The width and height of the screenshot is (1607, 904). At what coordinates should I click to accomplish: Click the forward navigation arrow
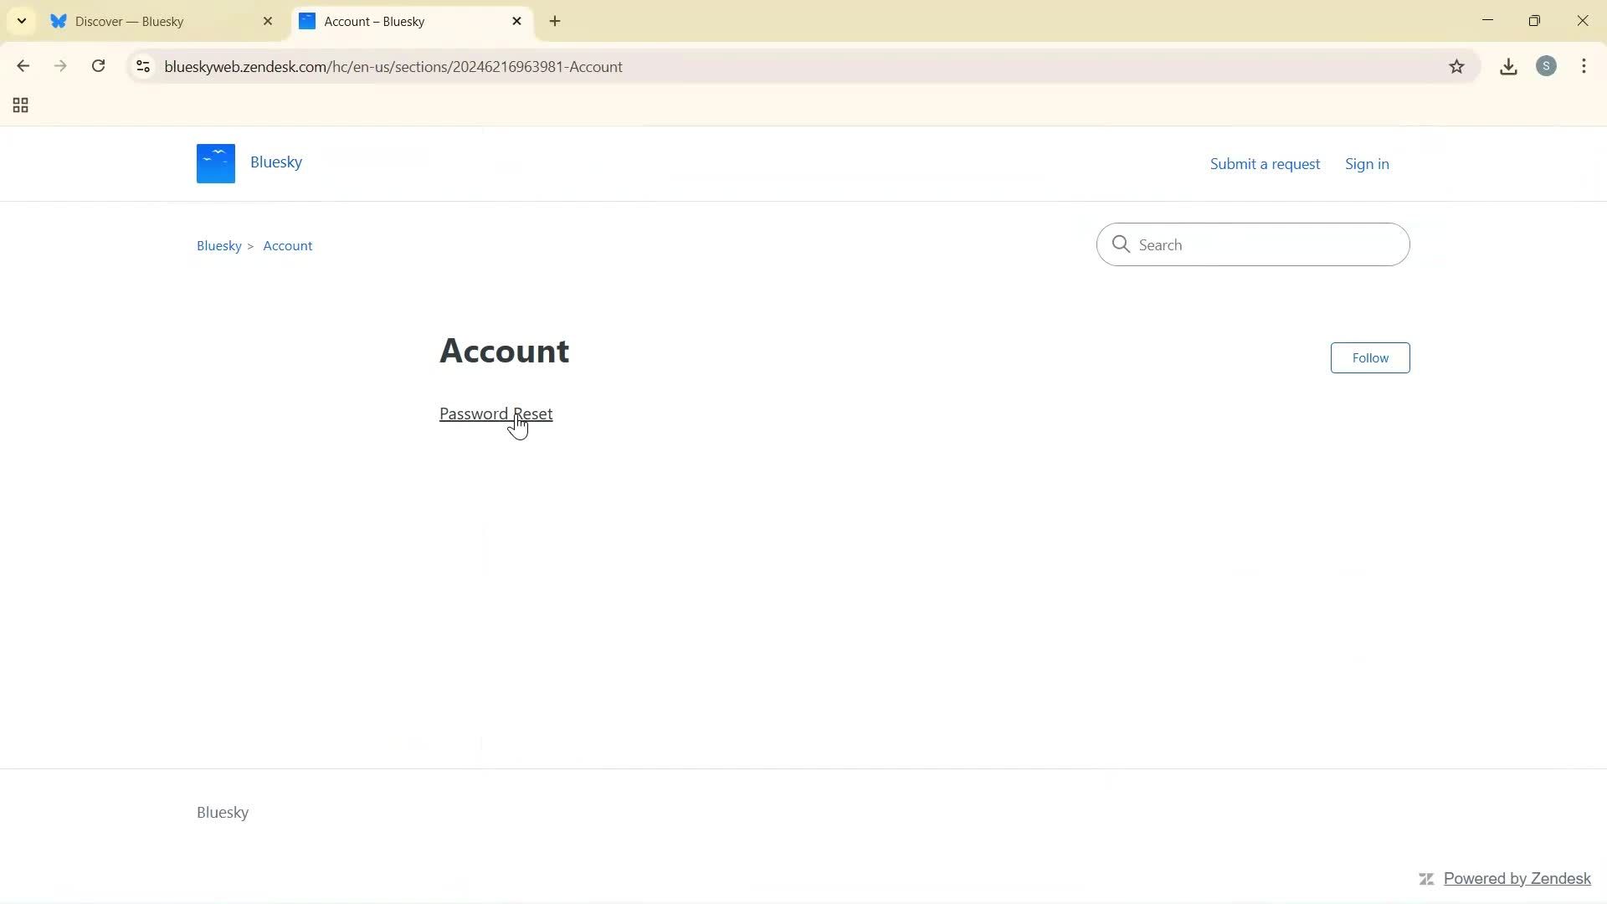click(60, 66)
